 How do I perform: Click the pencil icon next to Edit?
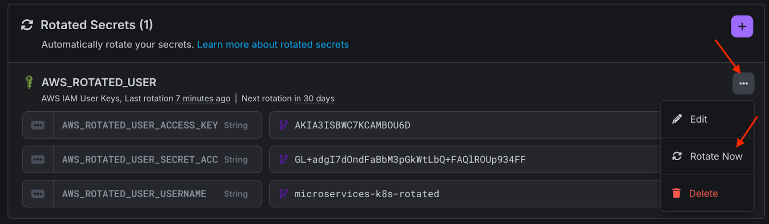677,119
